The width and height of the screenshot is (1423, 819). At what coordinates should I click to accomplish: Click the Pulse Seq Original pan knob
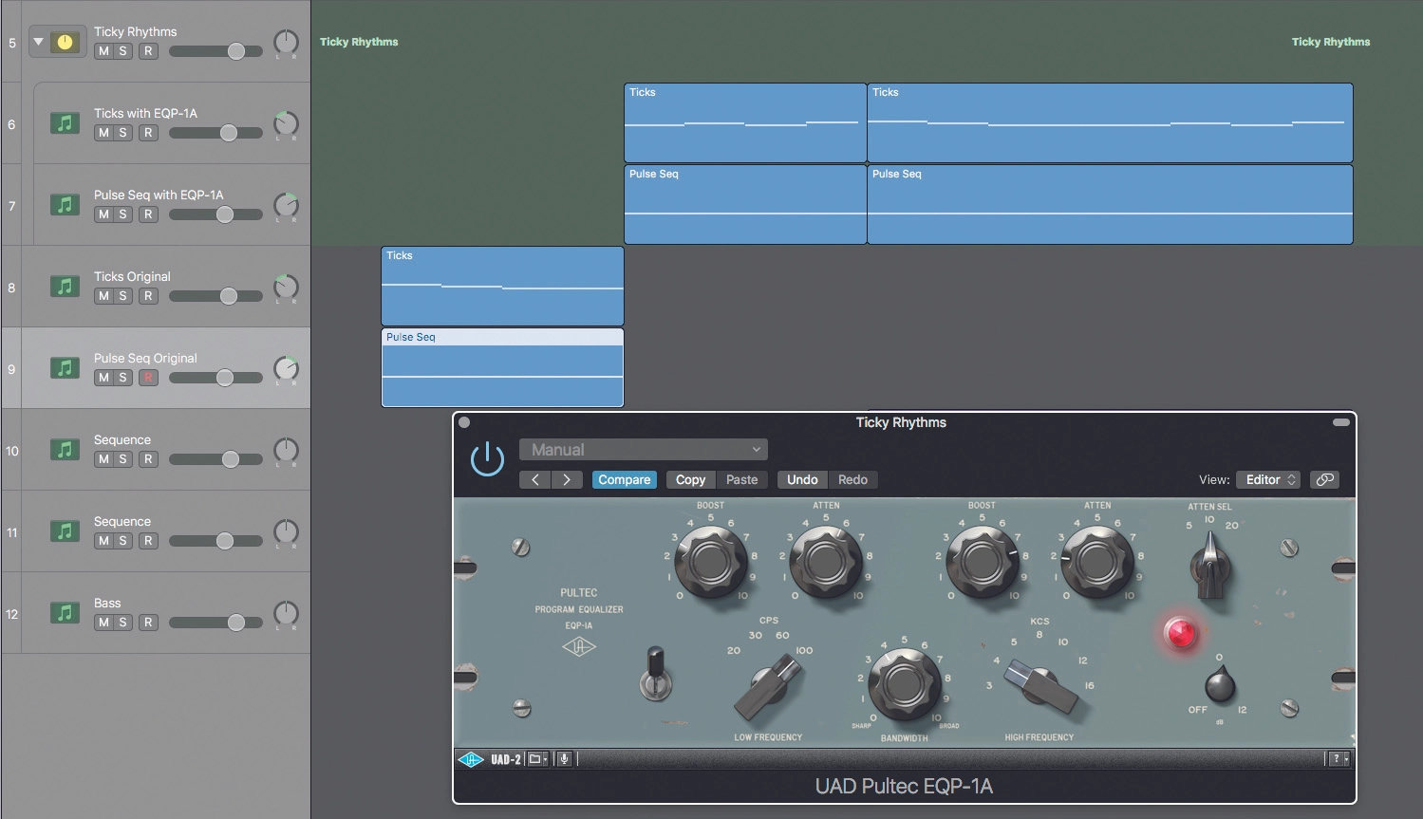[286, 368]
